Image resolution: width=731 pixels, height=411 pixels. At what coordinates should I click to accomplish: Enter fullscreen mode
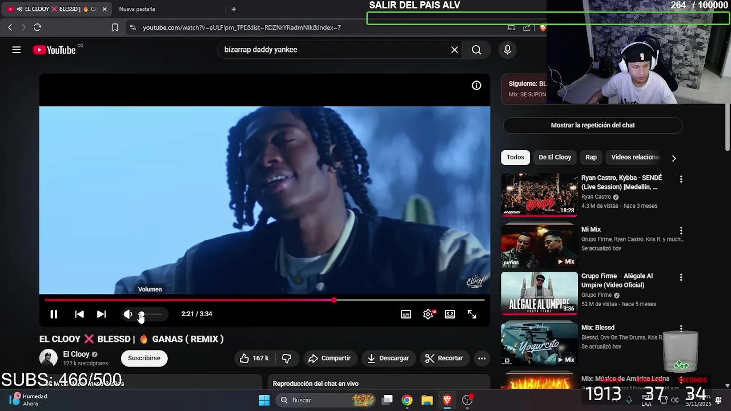472,314
